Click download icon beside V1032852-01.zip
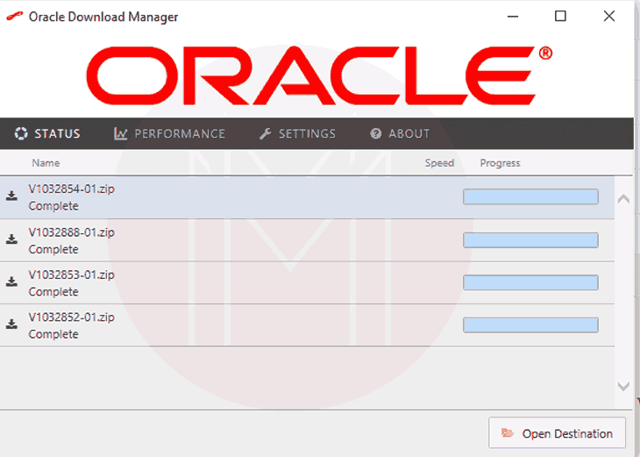 11,325
